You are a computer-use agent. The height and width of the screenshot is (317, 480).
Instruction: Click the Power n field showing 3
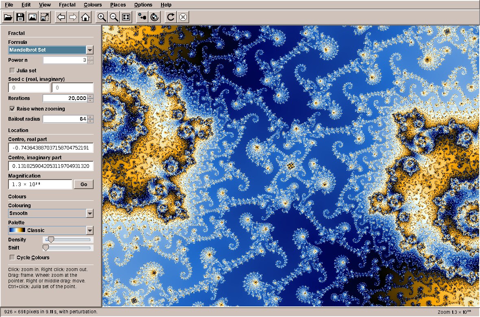(x=65, y=60)
